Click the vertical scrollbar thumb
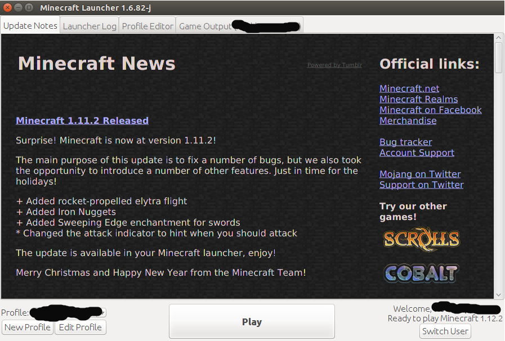The image size is (505, 341). pyautogui.click(x=499, y=58)
